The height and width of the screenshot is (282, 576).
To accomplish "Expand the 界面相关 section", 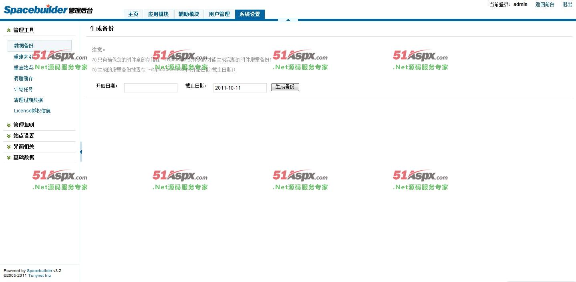I will [x=39, y=146].
